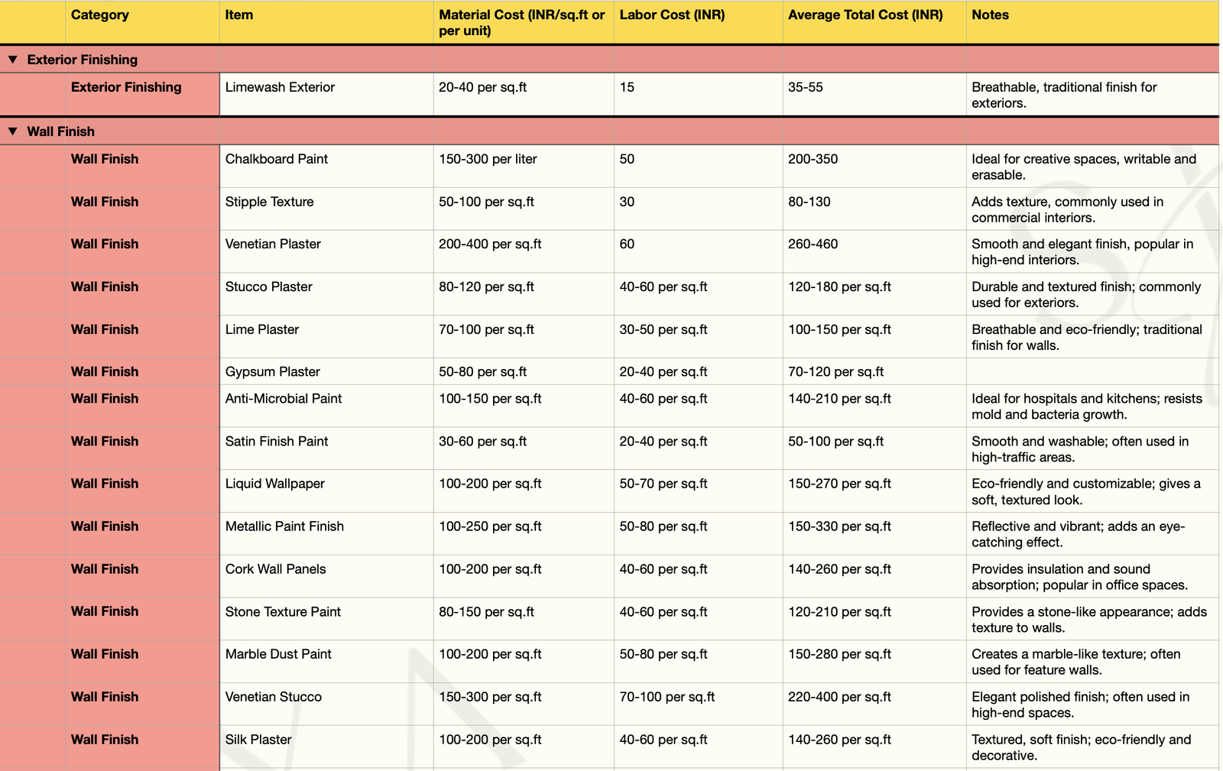1223x771 pixels.
Task: Click the Liquid Wallpaper item cell
Action: coord(275,484)
